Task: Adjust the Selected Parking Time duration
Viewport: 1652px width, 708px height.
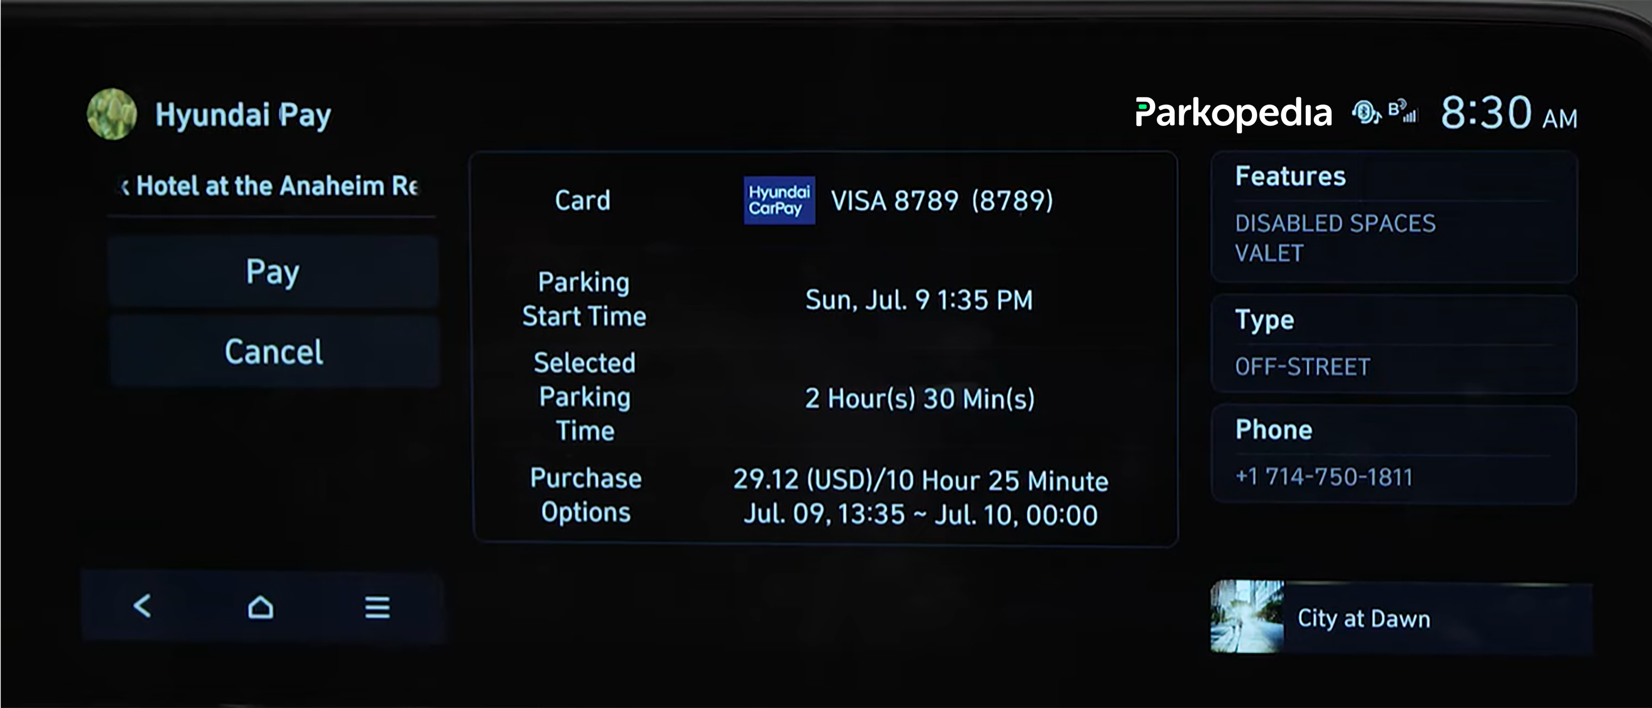Action: 920,399
